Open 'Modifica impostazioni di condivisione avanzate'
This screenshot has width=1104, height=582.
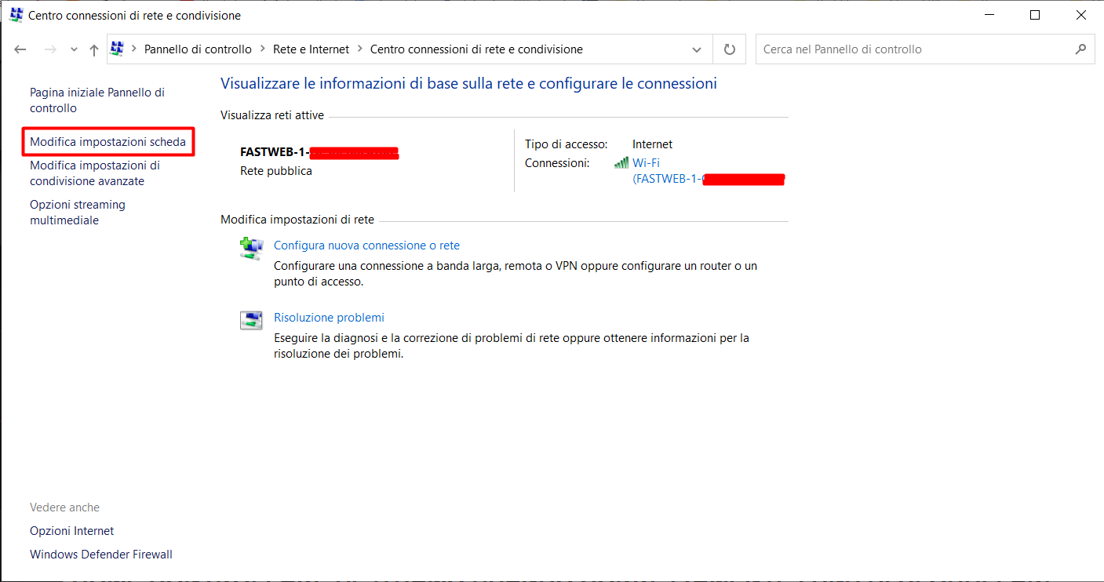click(x=95, y=173)
